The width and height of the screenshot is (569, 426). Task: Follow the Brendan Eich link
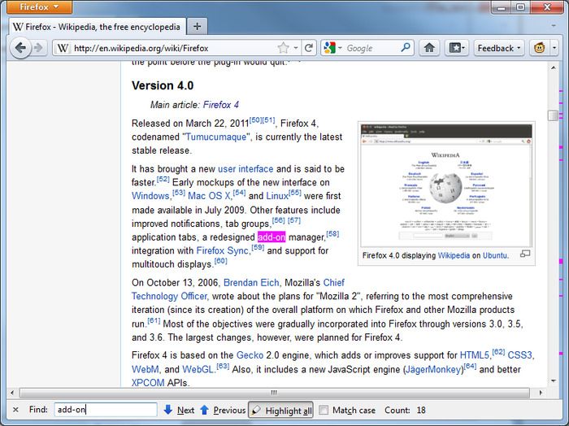pyautogui.click(x=251, y=282)
